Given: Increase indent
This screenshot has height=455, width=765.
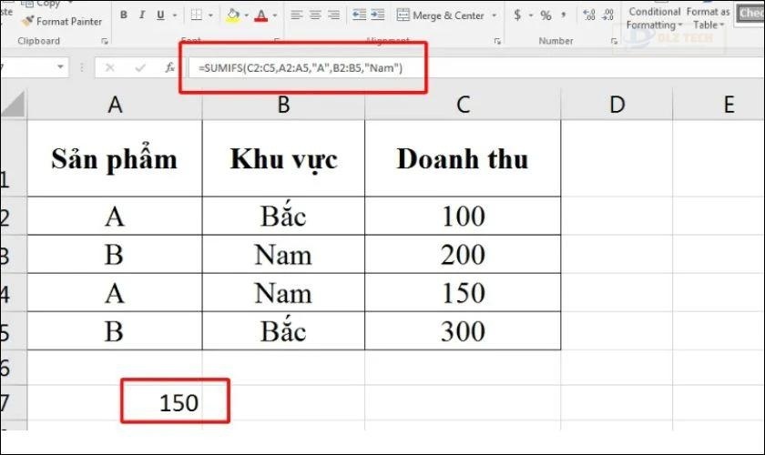Looking at the screenshot, I should pyautogui.click(x=378, y=15).
